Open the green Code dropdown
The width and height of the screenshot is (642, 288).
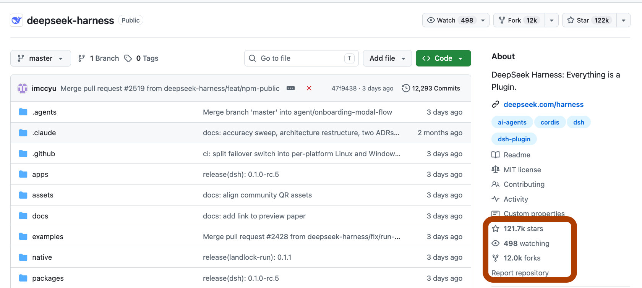coord(443,58)
